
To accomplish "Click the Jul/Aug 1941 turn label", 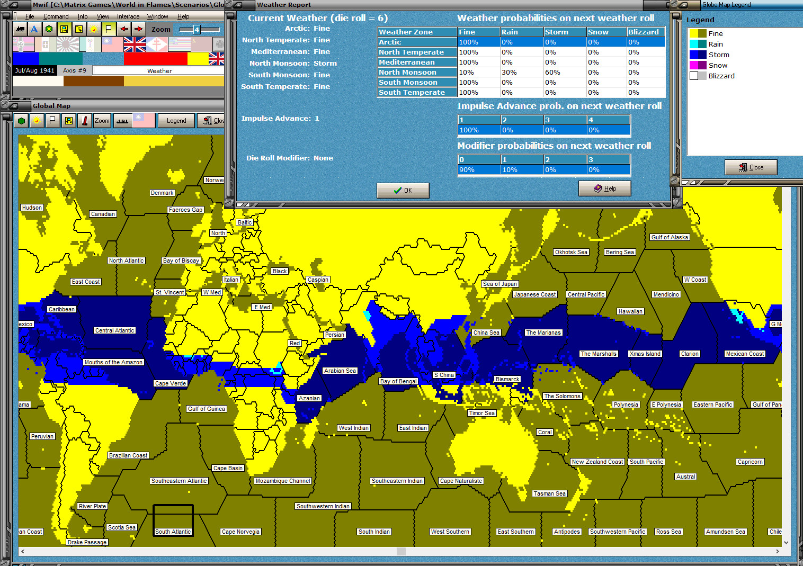I will [34, 70].
